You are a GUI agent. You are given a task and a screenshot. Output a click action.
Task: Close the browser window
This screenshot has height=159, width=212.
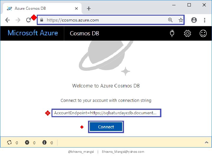[204, 5]
